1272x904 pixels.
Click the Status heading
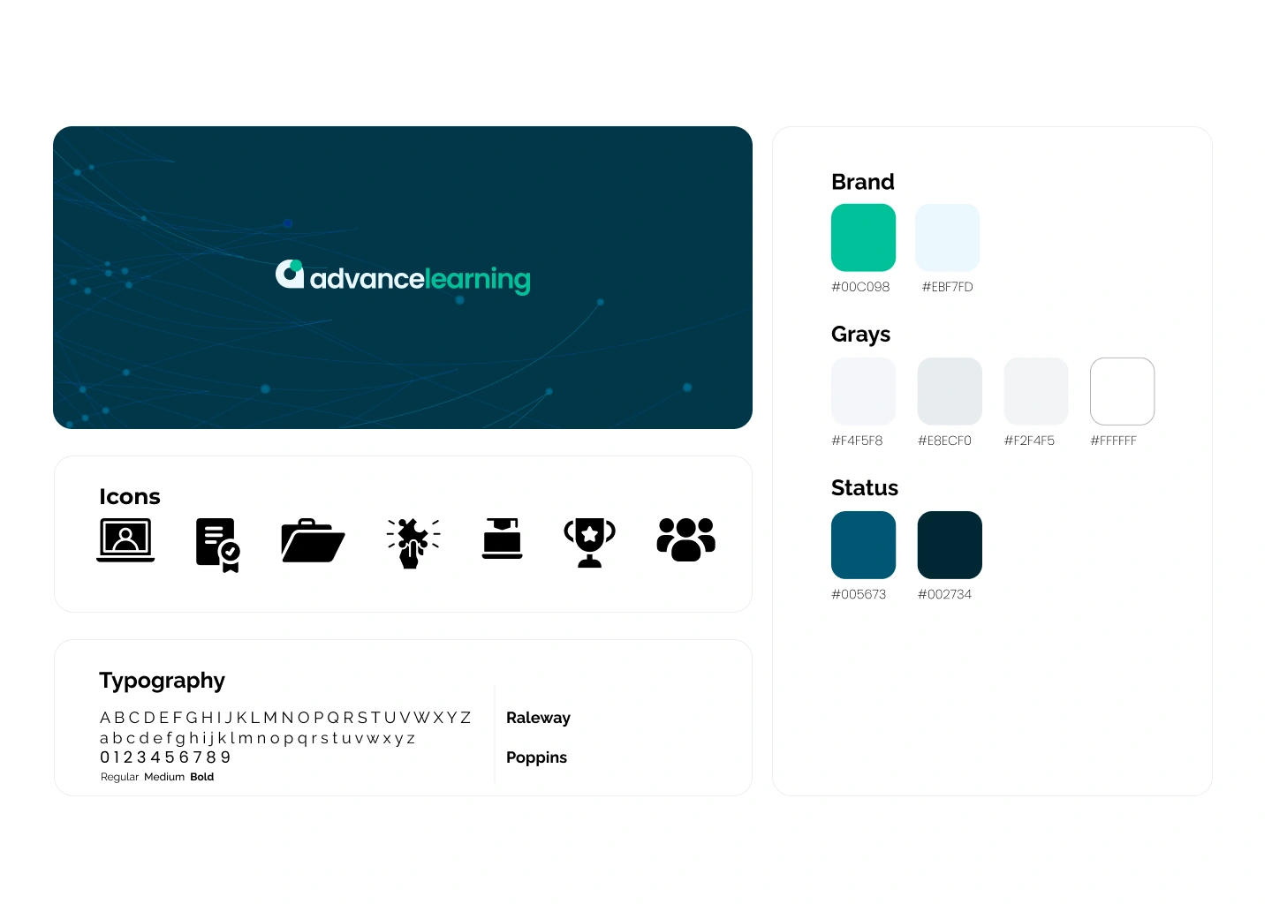pyautogui.click(x=865, y=488)
